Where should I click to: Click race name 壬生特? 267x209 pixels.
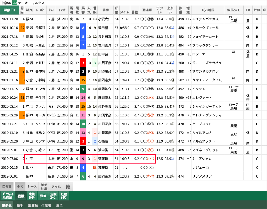tap(40, 98)
